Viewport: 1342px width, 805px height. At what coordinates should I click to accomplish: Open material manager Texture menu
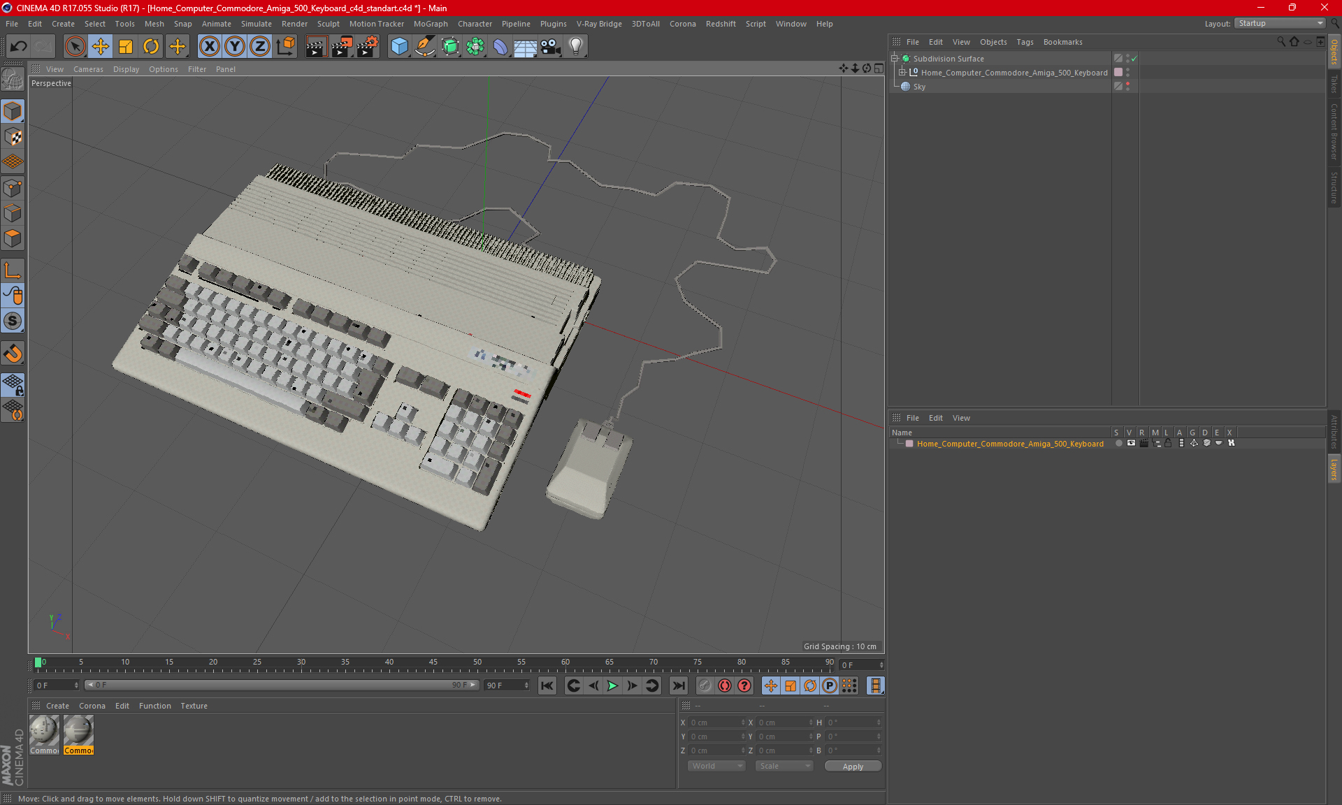coord(194,706)
